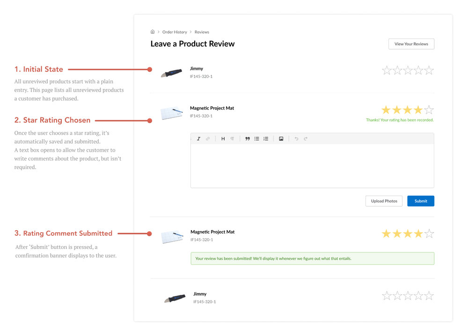Rate the bottom Jimmy product three stars
Image resolution: width=468 pixels, height=336 pixels.
pyautogui.click(x=407, y=295)
